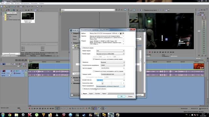Image resolution: width=209 pixels, height=117 pixels.
Task: Click OK in the custom settings dialog
Action: 121,97
